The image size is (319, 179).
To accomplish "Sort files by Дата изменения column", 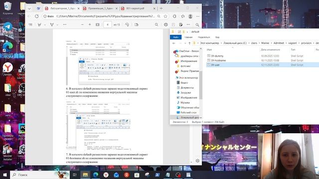I will click(270, 50).
